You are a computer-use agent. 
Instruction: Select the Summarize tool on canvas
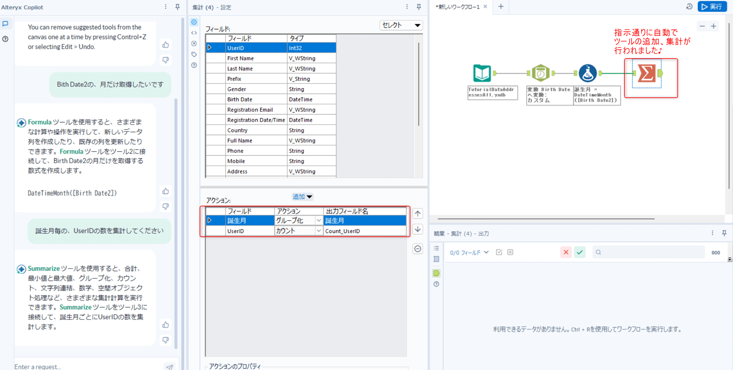pos(647,73)
